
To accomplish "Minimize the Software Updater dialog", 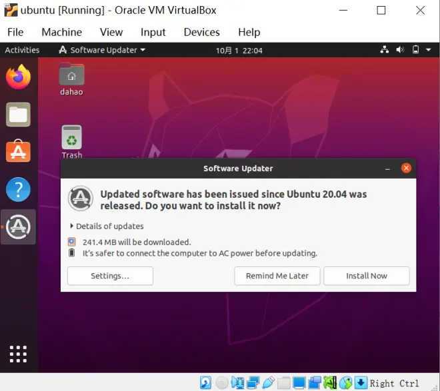I will click(387, 169).
